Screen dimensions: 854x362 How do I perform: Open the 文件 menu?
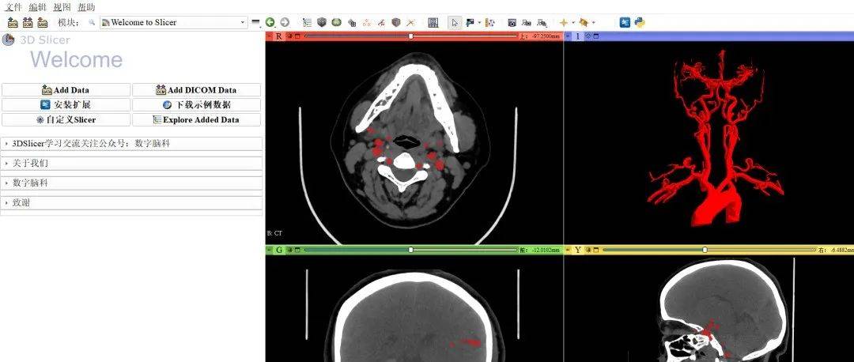pos(13,7)
